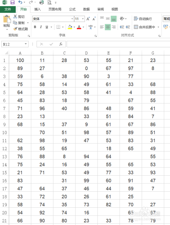Apply cell borders with the border icon
Screen dimensions: 170x225
pos(58,27)
